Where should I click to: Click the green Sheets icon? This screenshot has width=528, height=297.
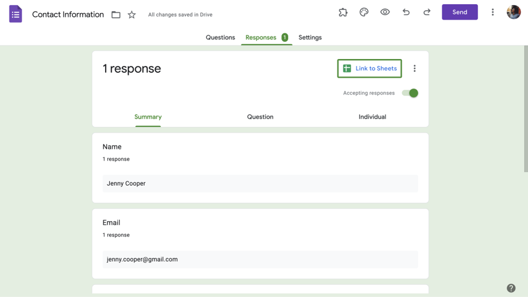[x=347, y=68]
